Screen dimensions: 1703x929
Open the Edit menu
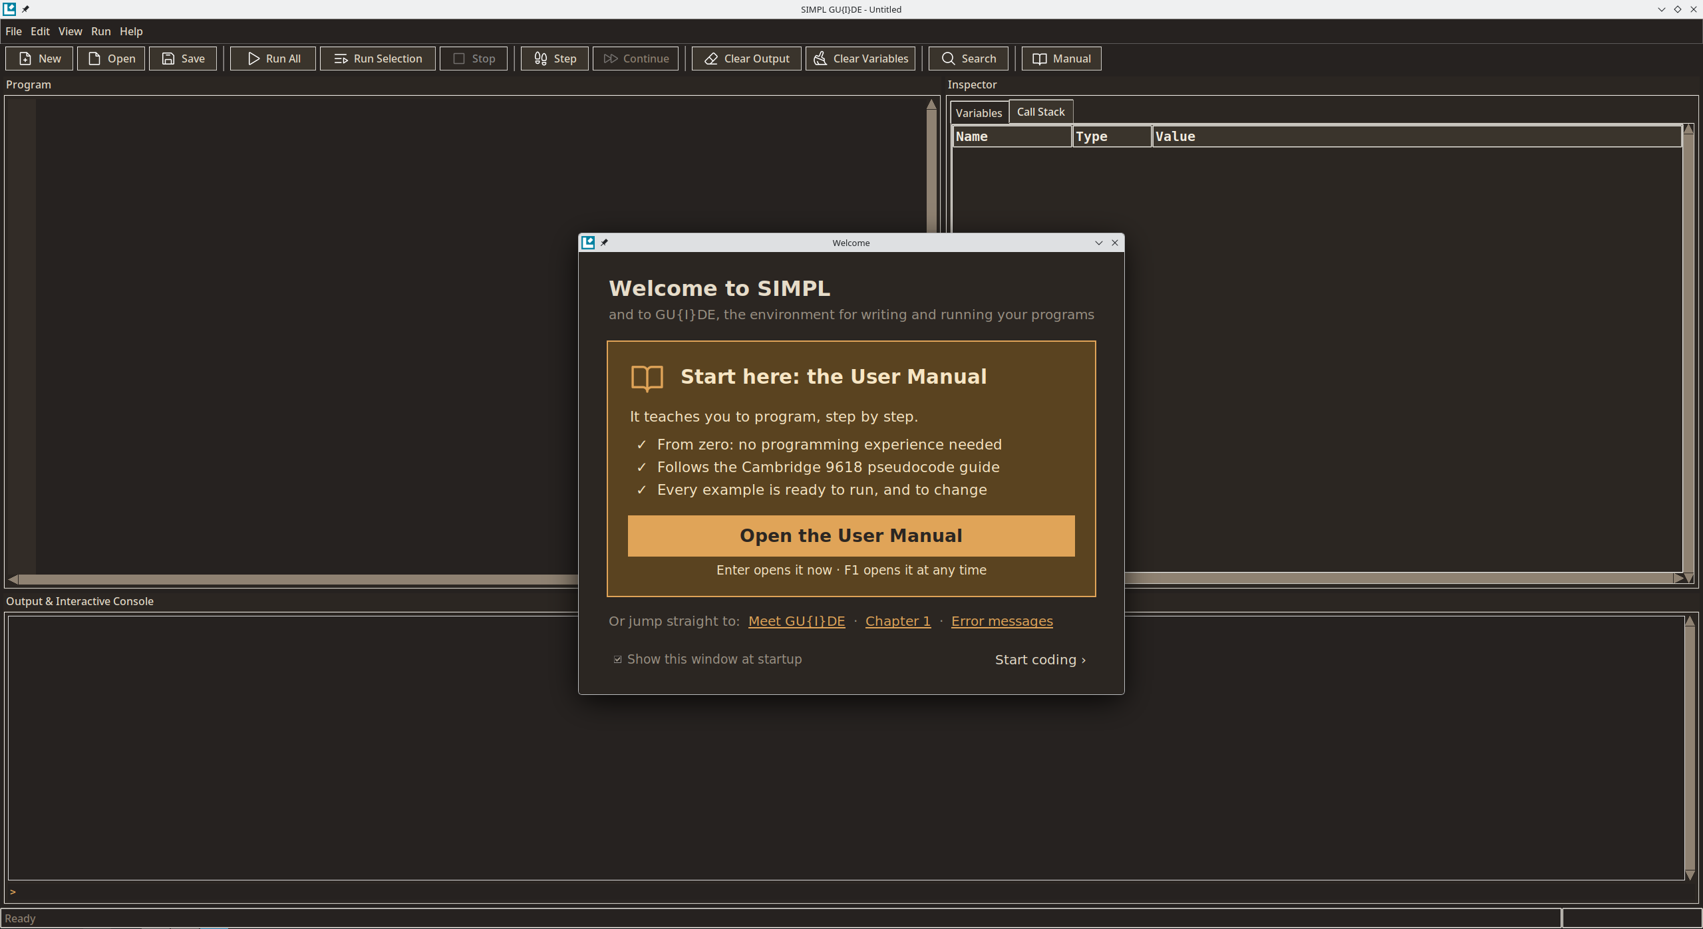(x=40, y=31)
